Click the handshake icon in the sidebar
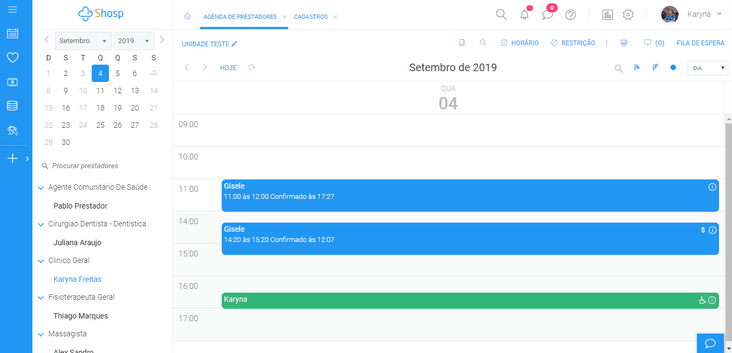732x353 pixels. point(12,130)
